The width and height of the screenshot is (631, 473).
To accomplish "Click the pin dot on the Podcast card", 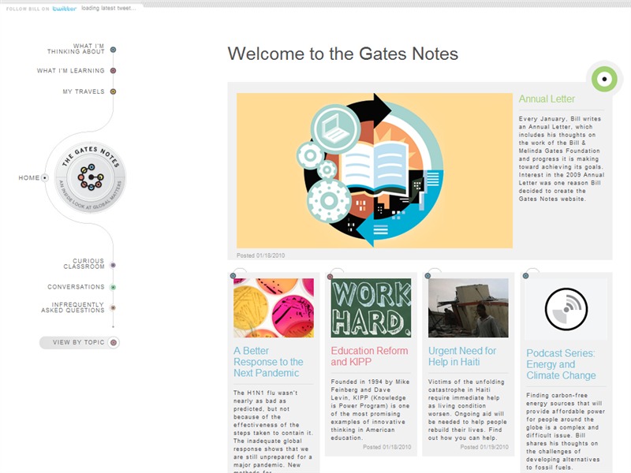I will (x=525, y=275).
